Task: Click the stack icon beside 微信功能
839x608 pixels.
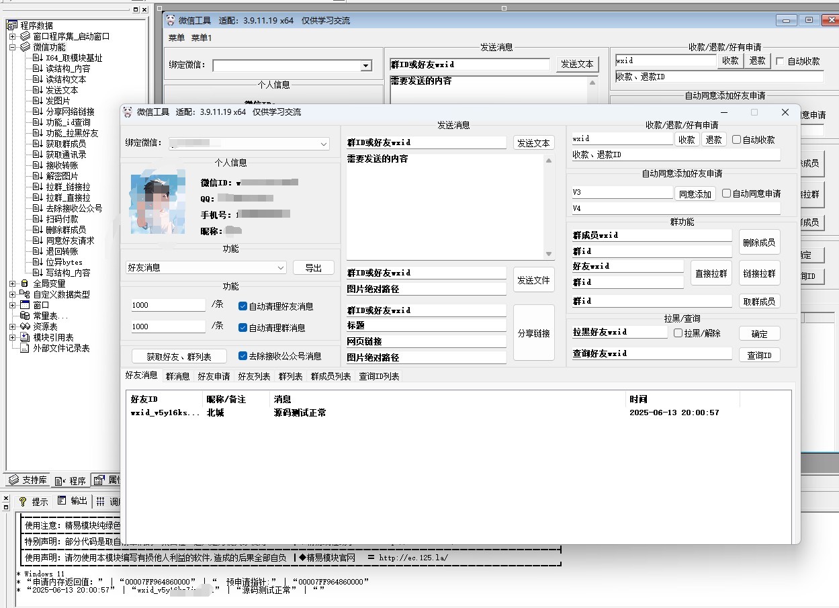Action: (25, 47)
